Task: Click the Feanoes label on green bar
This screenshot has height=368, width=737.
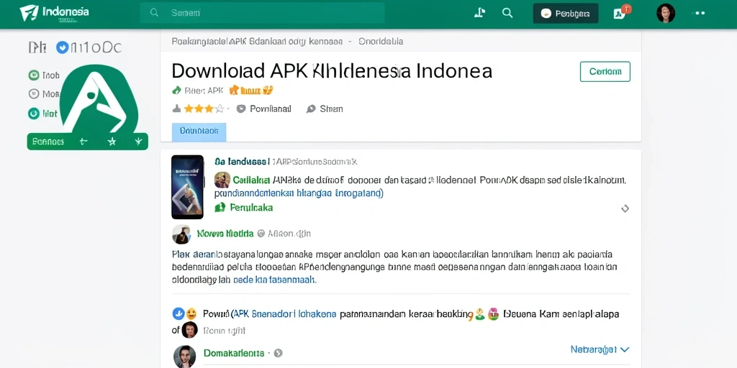Action: (x=48, y=142)
